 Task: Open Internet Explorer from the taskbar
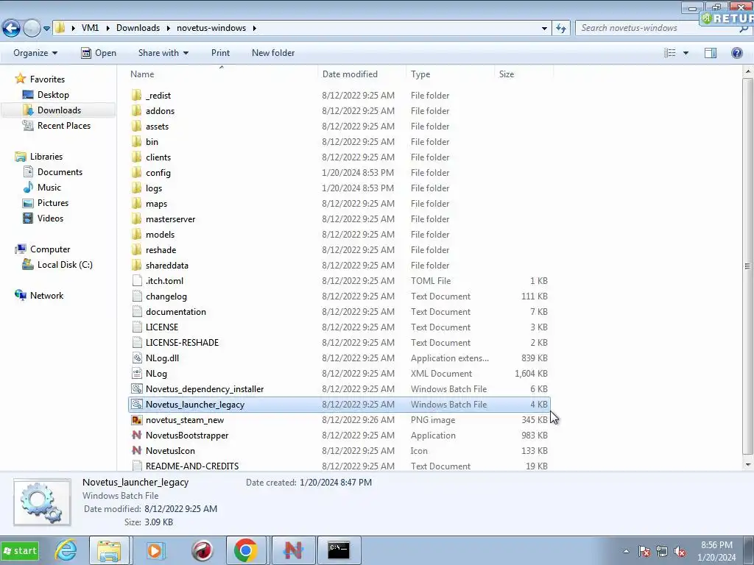[66, 550]
